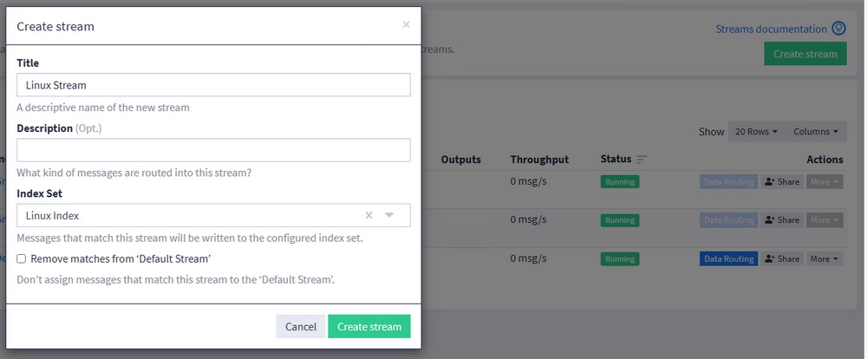This screenshot has width=867, height=359.
Task: Click into the Description input field
Action: 213,150
